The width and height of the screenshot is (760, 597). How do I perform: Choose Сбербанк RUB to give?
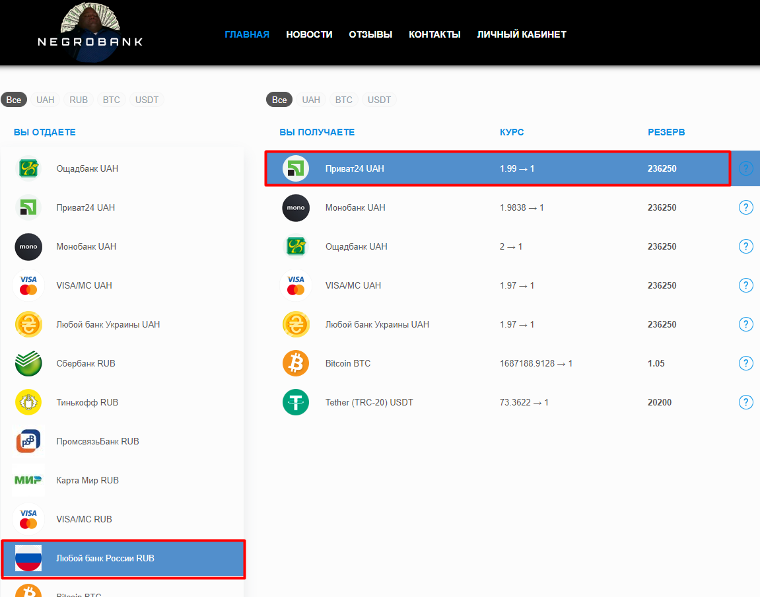[122, 363]
